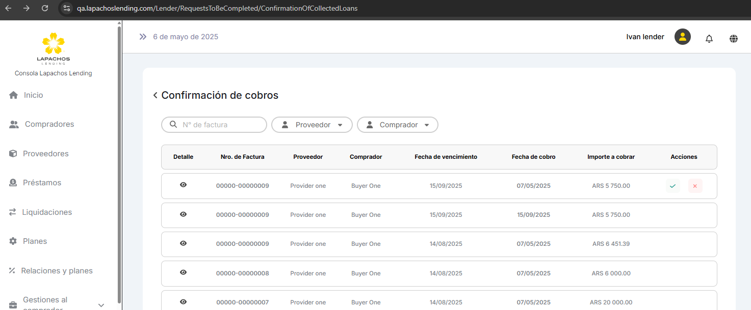Click the N° de factura search field
The height and width of the screenshot is (310, 751).
pyautogui.click(x=220, y=125)
